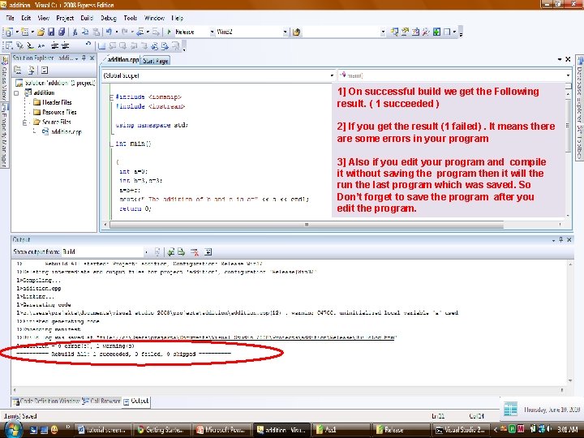
Task: Toggle auto-hide pin on Output panel
Action: tap(561, 239)
